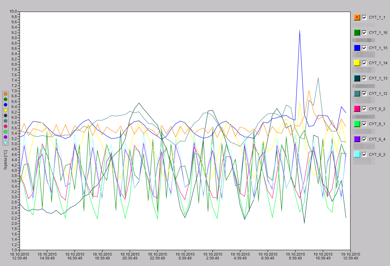Click the CYT_1_13 legend label

pyautogui.click(x=378, y=78)
